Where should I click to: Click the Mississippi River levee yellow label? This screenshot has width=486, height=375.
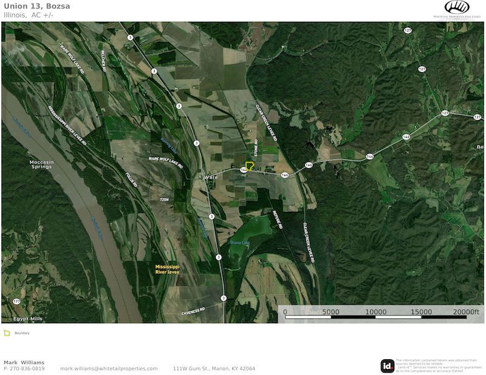pos(167,269)
